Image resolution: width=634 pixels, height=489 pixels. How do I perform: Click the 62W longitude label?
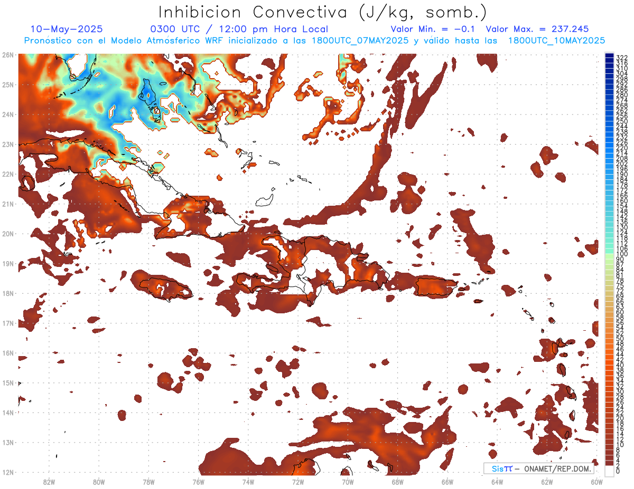tap(547, 482)
